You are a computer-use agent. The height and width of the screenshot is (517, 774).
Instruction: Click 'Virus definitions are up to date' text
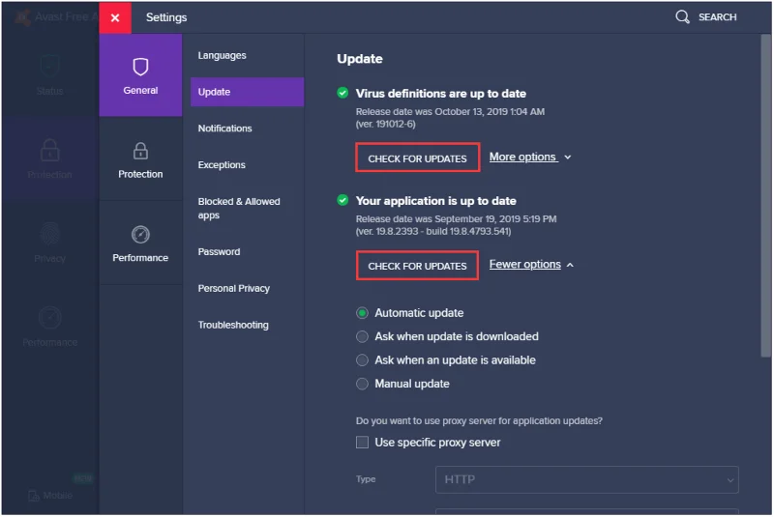click(441, 94)
